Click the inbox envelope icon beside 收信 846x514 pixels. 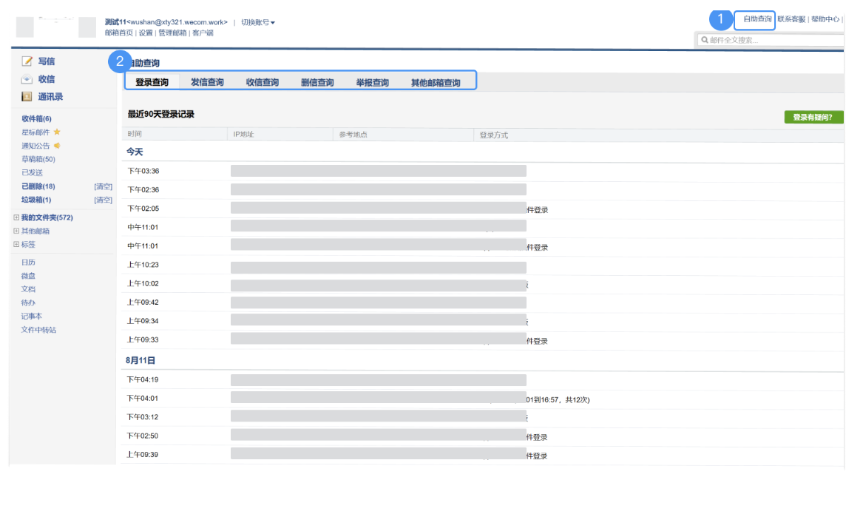tap(27, 79)
